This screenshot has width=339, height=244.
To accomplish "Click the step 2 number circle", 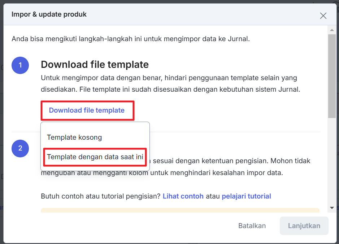I will [20, 148].
